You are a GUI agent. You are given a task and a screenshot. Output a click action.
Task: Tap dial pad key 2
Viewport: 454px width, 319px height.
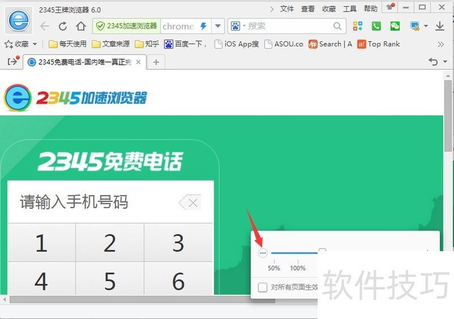coord(110,243)
